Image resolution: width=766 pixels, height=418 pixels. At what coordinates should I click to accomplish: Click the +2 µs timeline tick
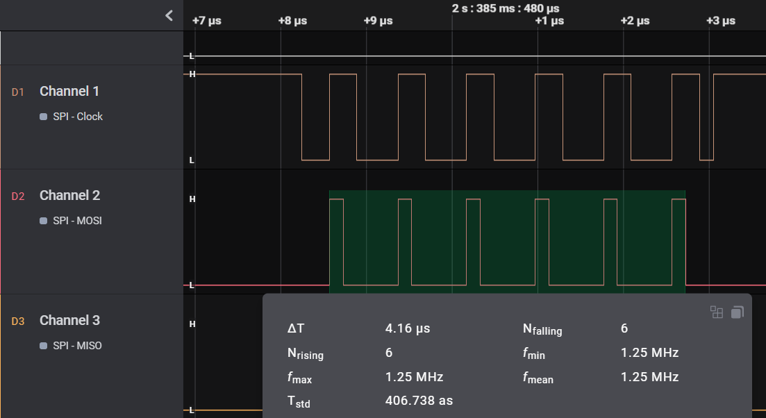(635, 21)
